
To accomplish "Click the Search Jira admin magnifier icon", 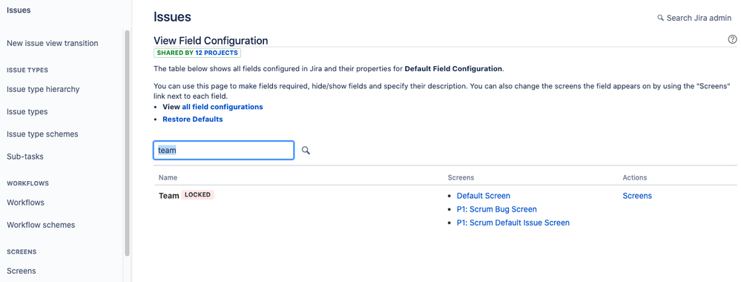I will click(661, 18).
